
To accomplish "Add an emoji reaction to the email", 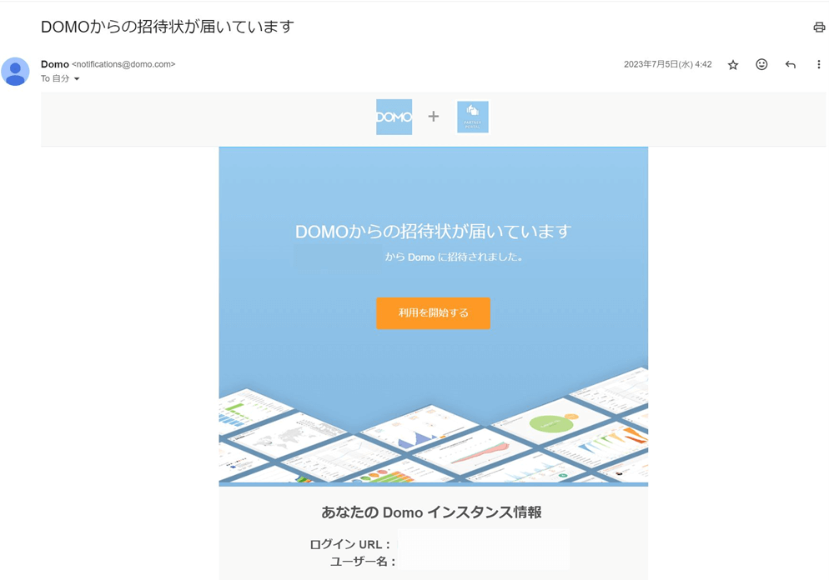I will 761,64.
